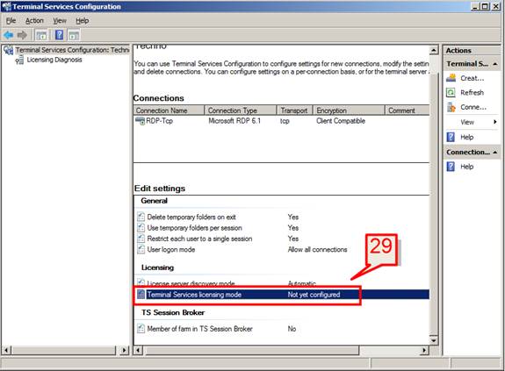505x371 pixels.
Task: Toggle the console tree pane toolbar icon
Action: [41, 35]
